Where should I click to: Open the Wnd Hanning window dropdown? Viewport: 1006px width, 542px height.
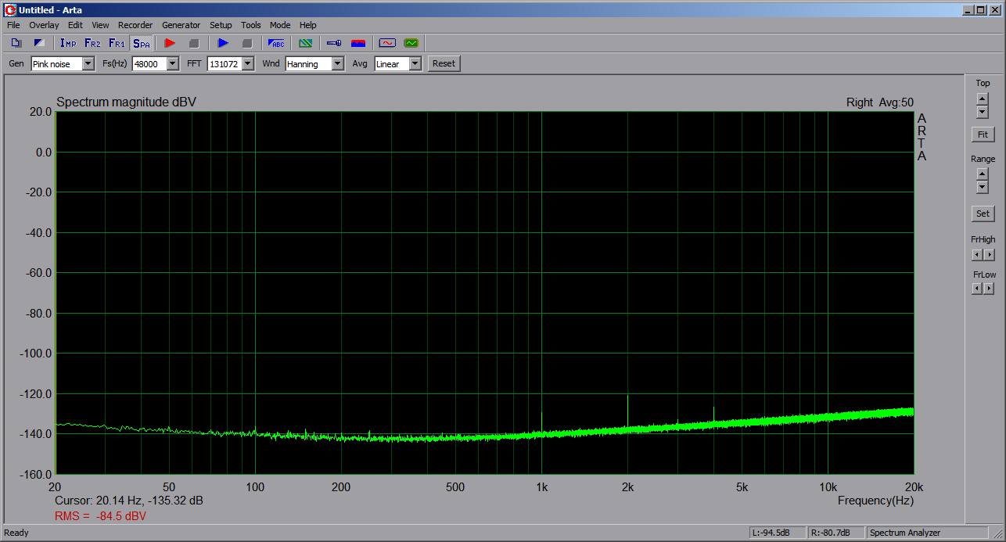tap(337, 64)
